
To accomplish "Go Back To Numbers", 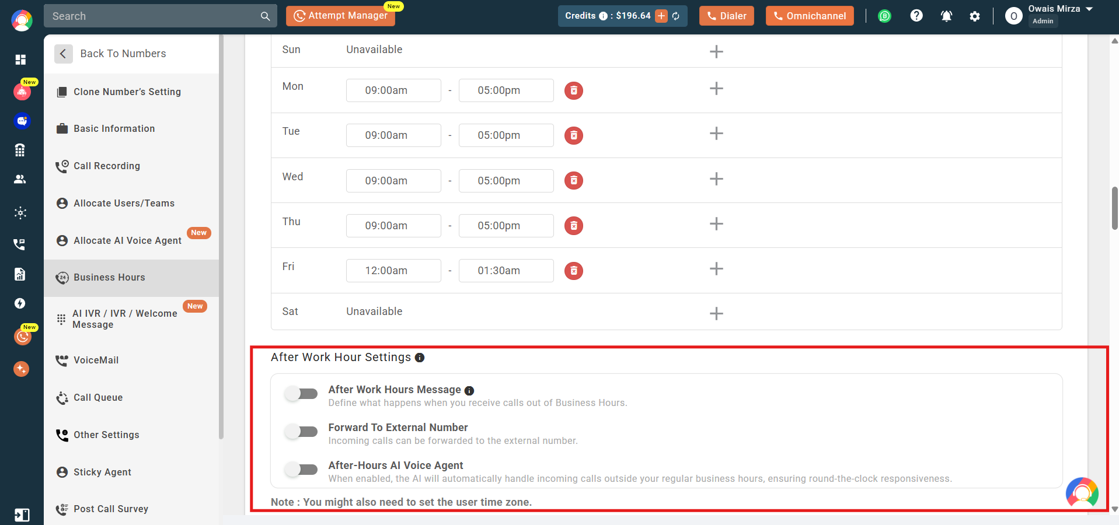I will 111,54.
